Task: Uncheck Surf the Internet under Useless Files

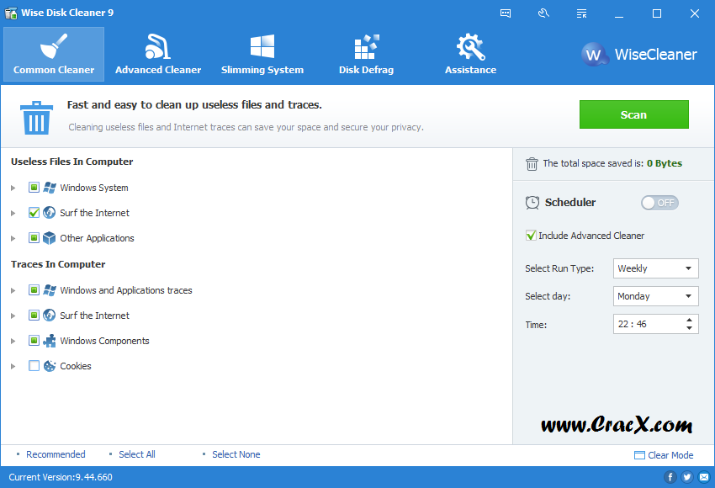Action: click(34, 213)
